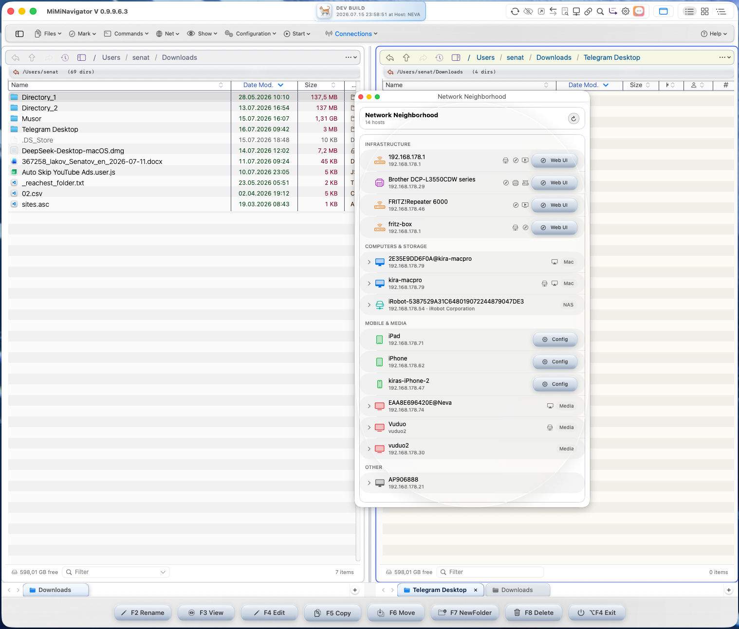The width and height of the screenshot is (739, 629).
Task: Click the F5 Copy button
Action: click(x=333, y=613)
